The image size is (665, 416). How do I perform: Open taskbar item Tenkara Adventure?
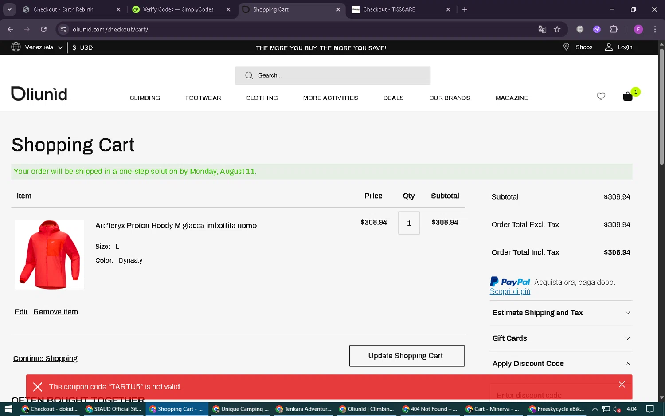[x=304, y=409]
